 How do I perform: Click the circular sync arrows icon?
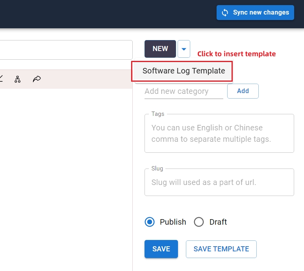[225, 13]
